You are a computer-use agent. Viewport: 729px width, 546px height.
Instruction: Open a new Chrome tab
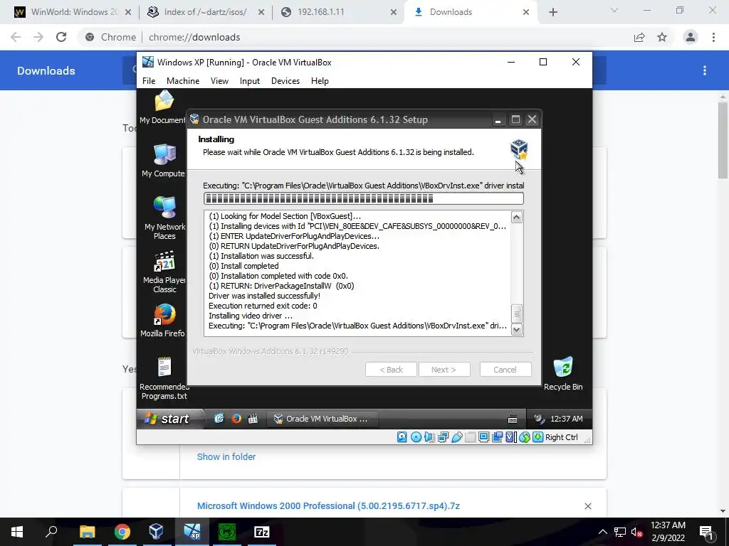[x=552, y=12]
